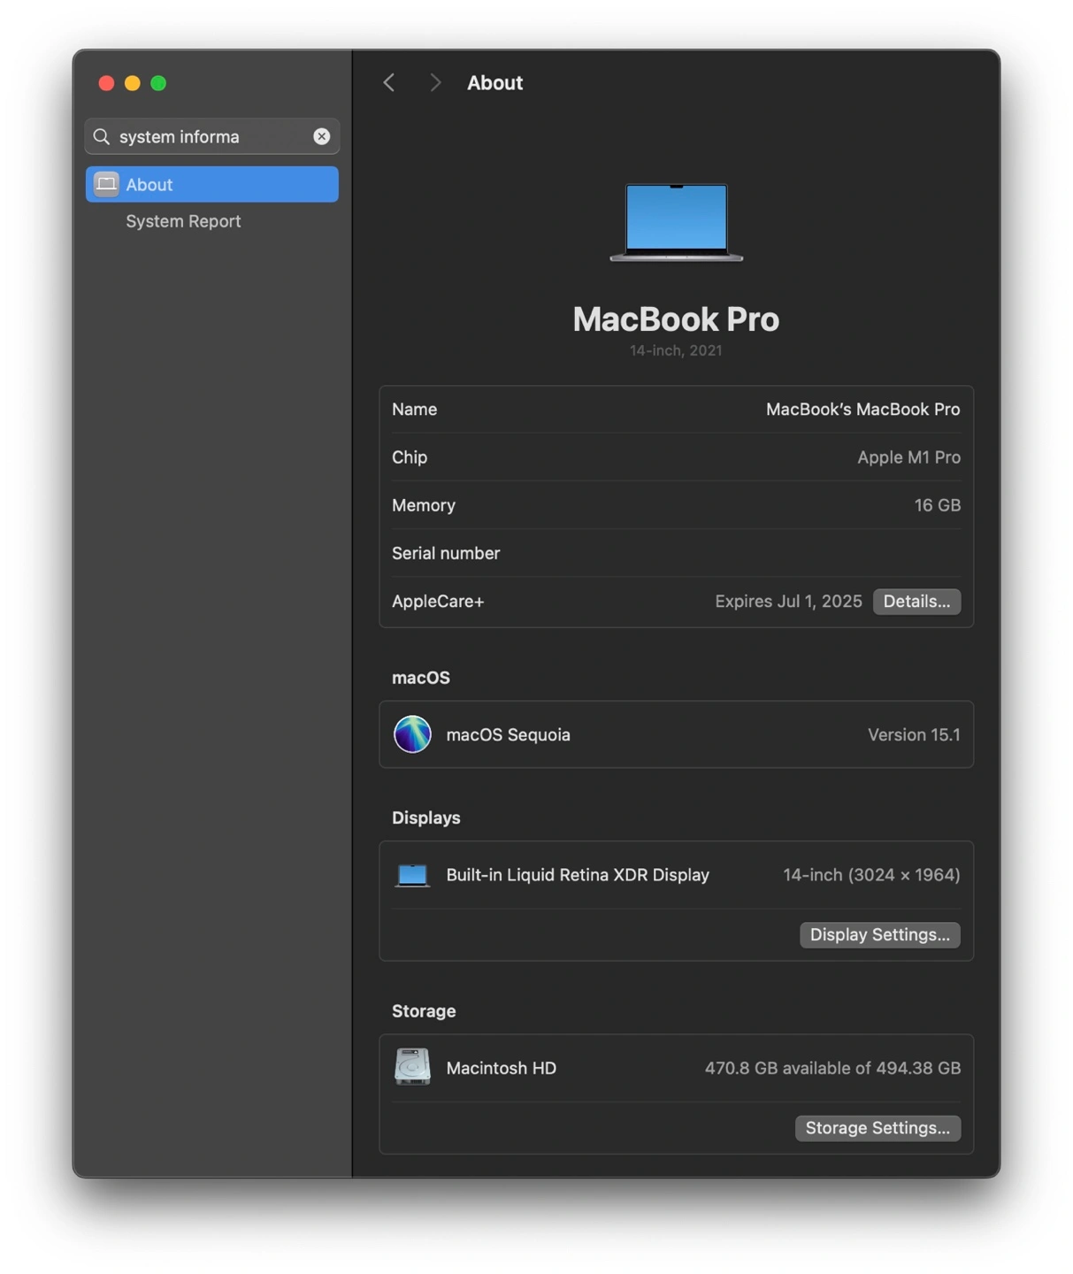This screenshot has height=1274, width=1073.
Task: Clear the search field text
Action: coord(321,136)
